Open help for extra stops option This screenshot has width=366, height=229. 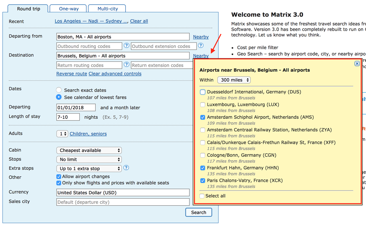(126, 168)
